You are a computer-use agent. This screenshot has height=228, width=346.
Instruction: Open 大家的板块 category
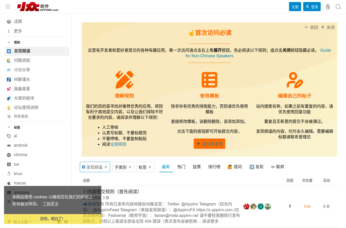pyautogui.click(x=37, y=98)
